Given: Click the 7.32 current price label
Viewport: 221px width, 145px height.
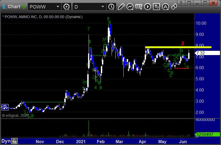Looking at the screenshot, I should click(207, 53).
